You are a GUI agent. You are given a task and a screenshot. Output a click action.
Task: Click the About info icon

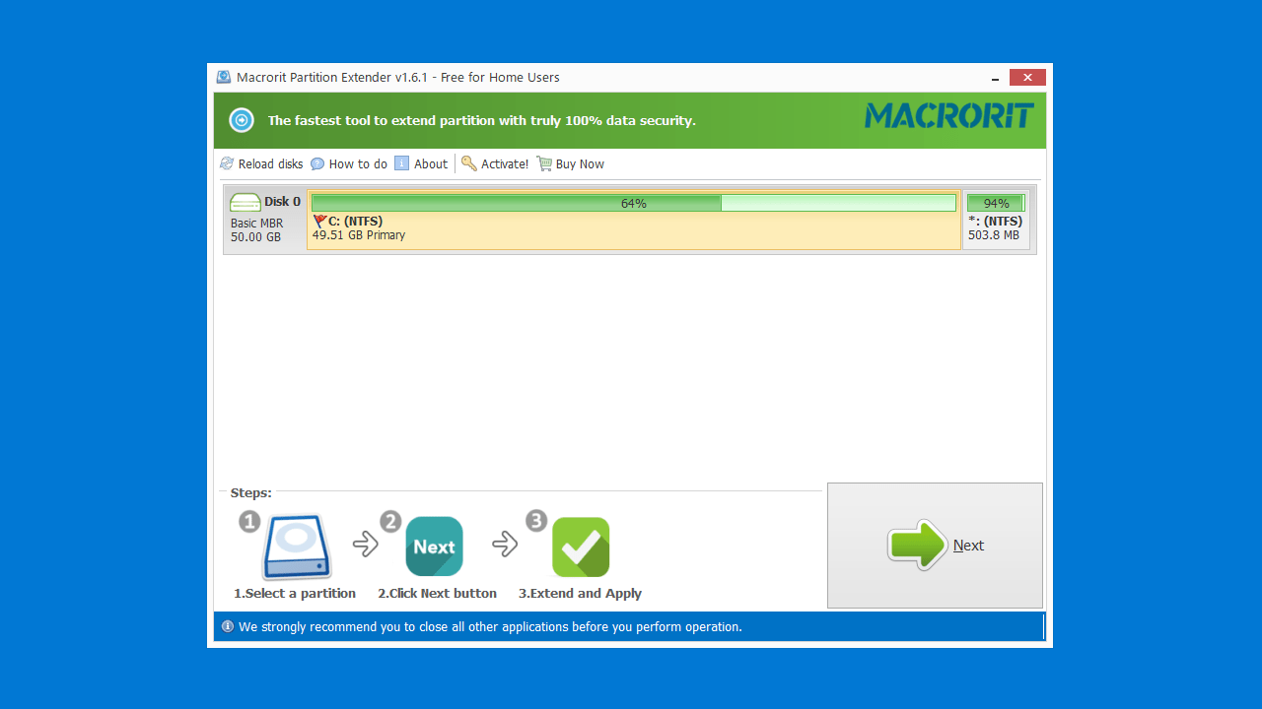point(401,163)
